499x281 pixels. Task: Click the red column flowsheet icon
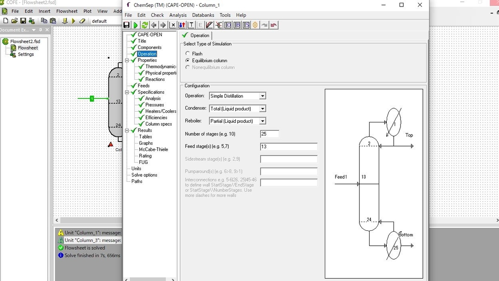click(x=218, y=25)
